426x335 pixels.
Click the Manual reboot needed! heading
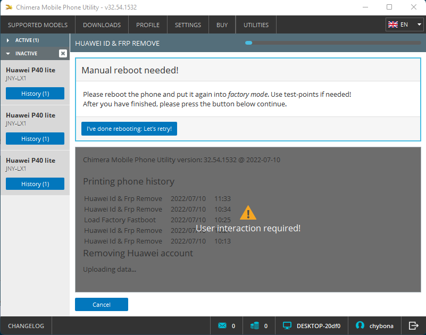pos(130,70)
